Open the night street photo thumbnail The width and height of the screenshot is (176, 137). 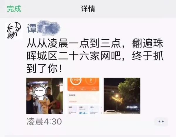122,96
